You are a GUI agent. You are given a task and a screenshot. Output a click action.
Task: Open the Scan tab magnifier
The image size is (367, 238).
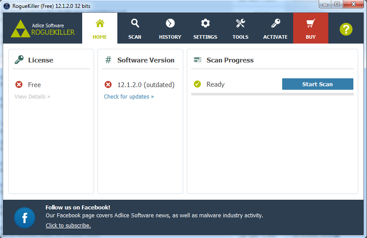click(x=135, y=28)
